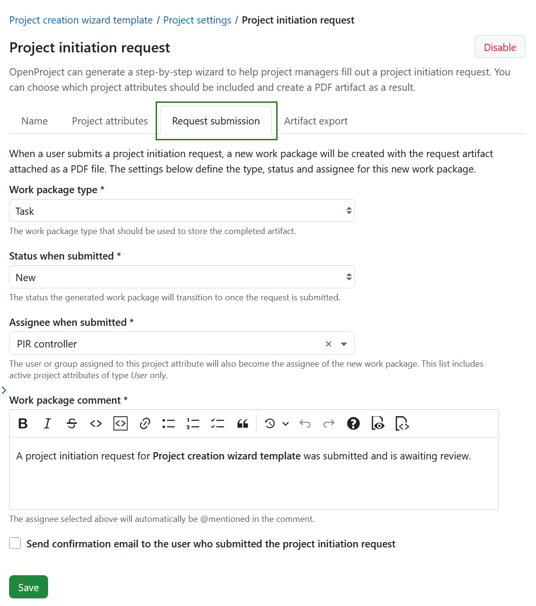Expand the Assignee when submitted selector

(344, 344)
